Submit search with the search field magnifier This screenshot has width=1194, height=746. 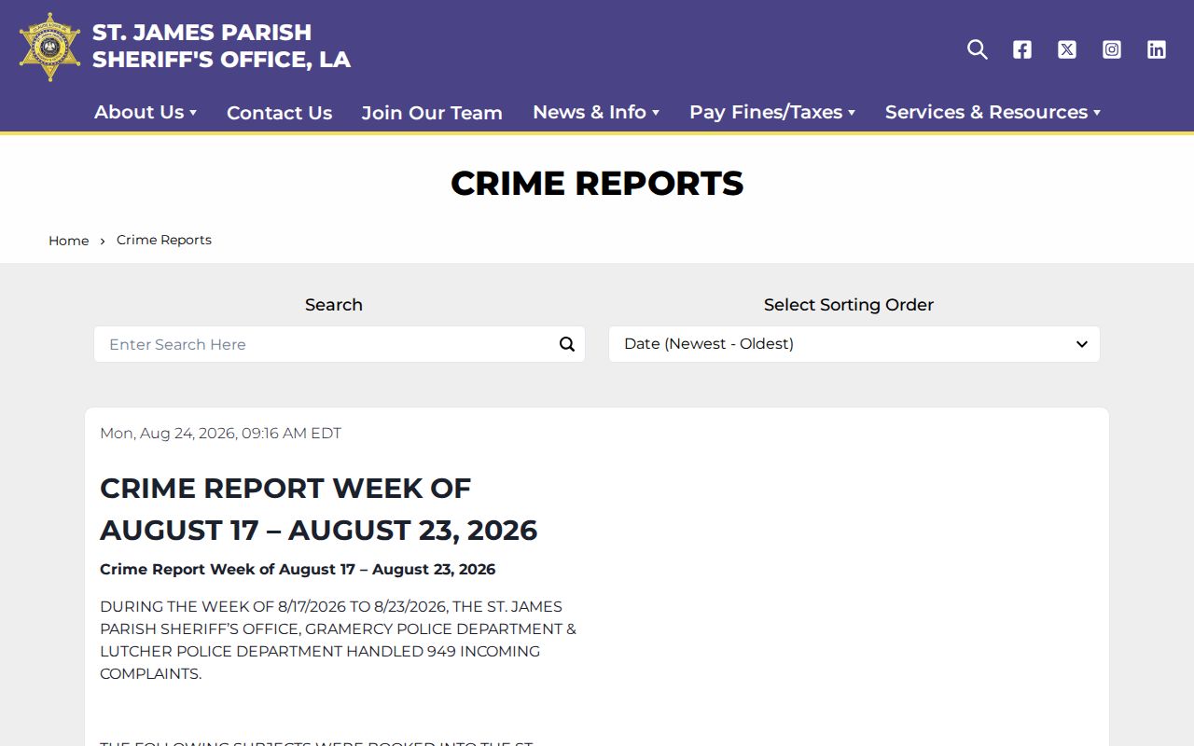[x=567, y=344]
